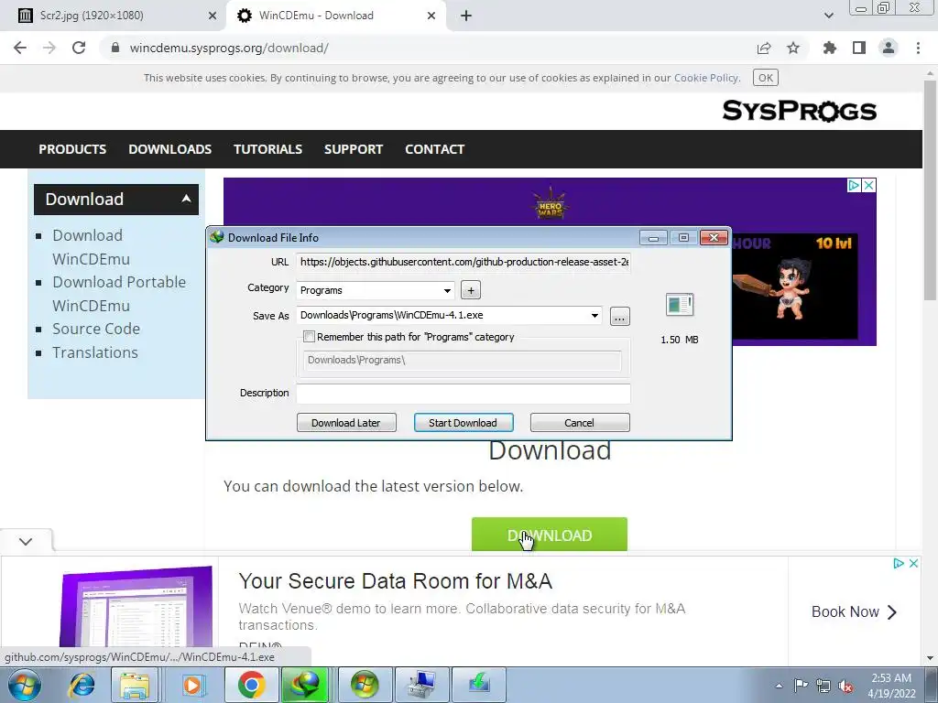Image resolution: width=938 pixels, height=703 pixels.
Task: Open the CONTACT page
Action: coord(435,149)
